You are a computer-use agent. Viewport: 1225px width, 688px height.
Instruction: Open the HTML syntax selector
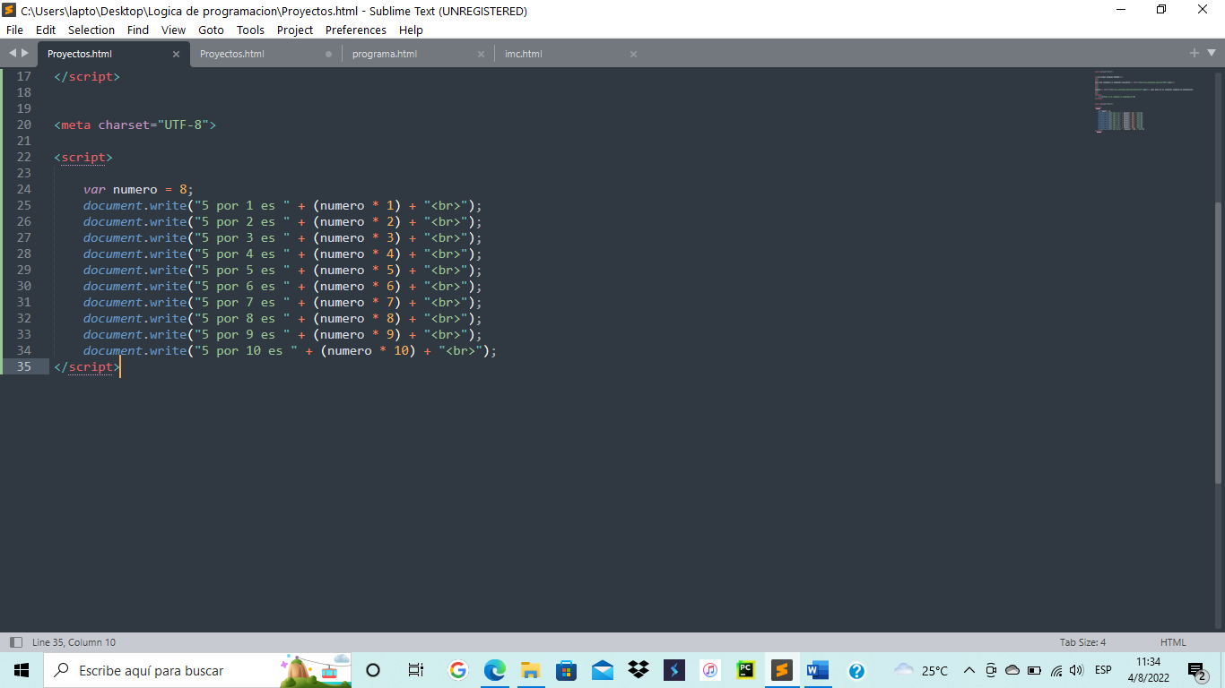pyautogui.click(x=1173, y=642)
